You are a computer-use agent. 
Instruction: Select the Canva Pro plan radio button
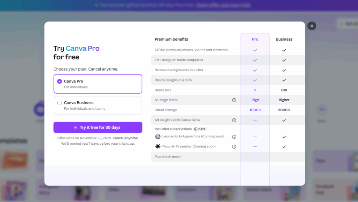pos(59,81)
